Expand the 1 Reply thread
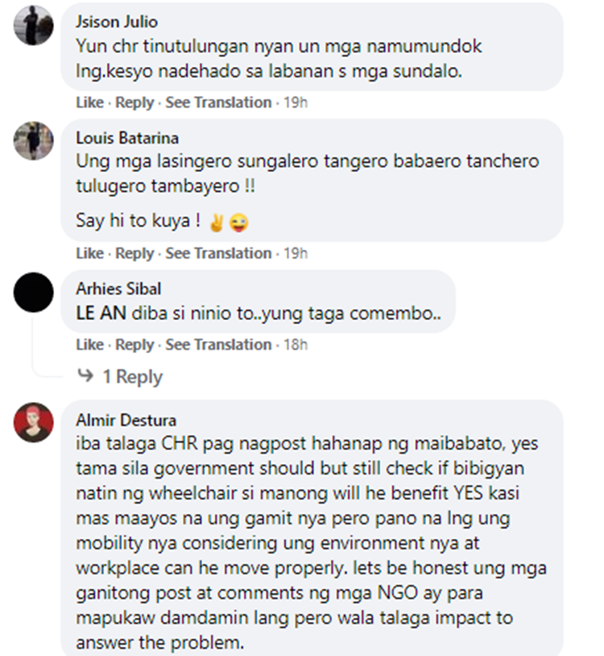This screenshot has width=604, height=656. tap(133, 376)
